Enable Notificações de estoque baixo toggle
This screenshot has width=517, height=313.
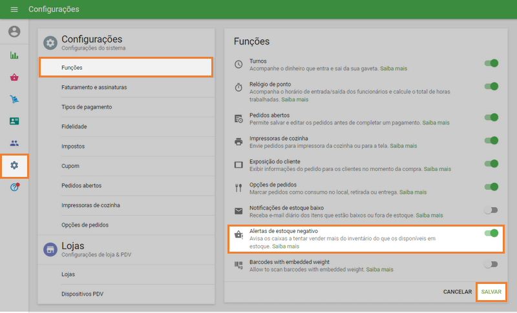(x=491, y=210)
